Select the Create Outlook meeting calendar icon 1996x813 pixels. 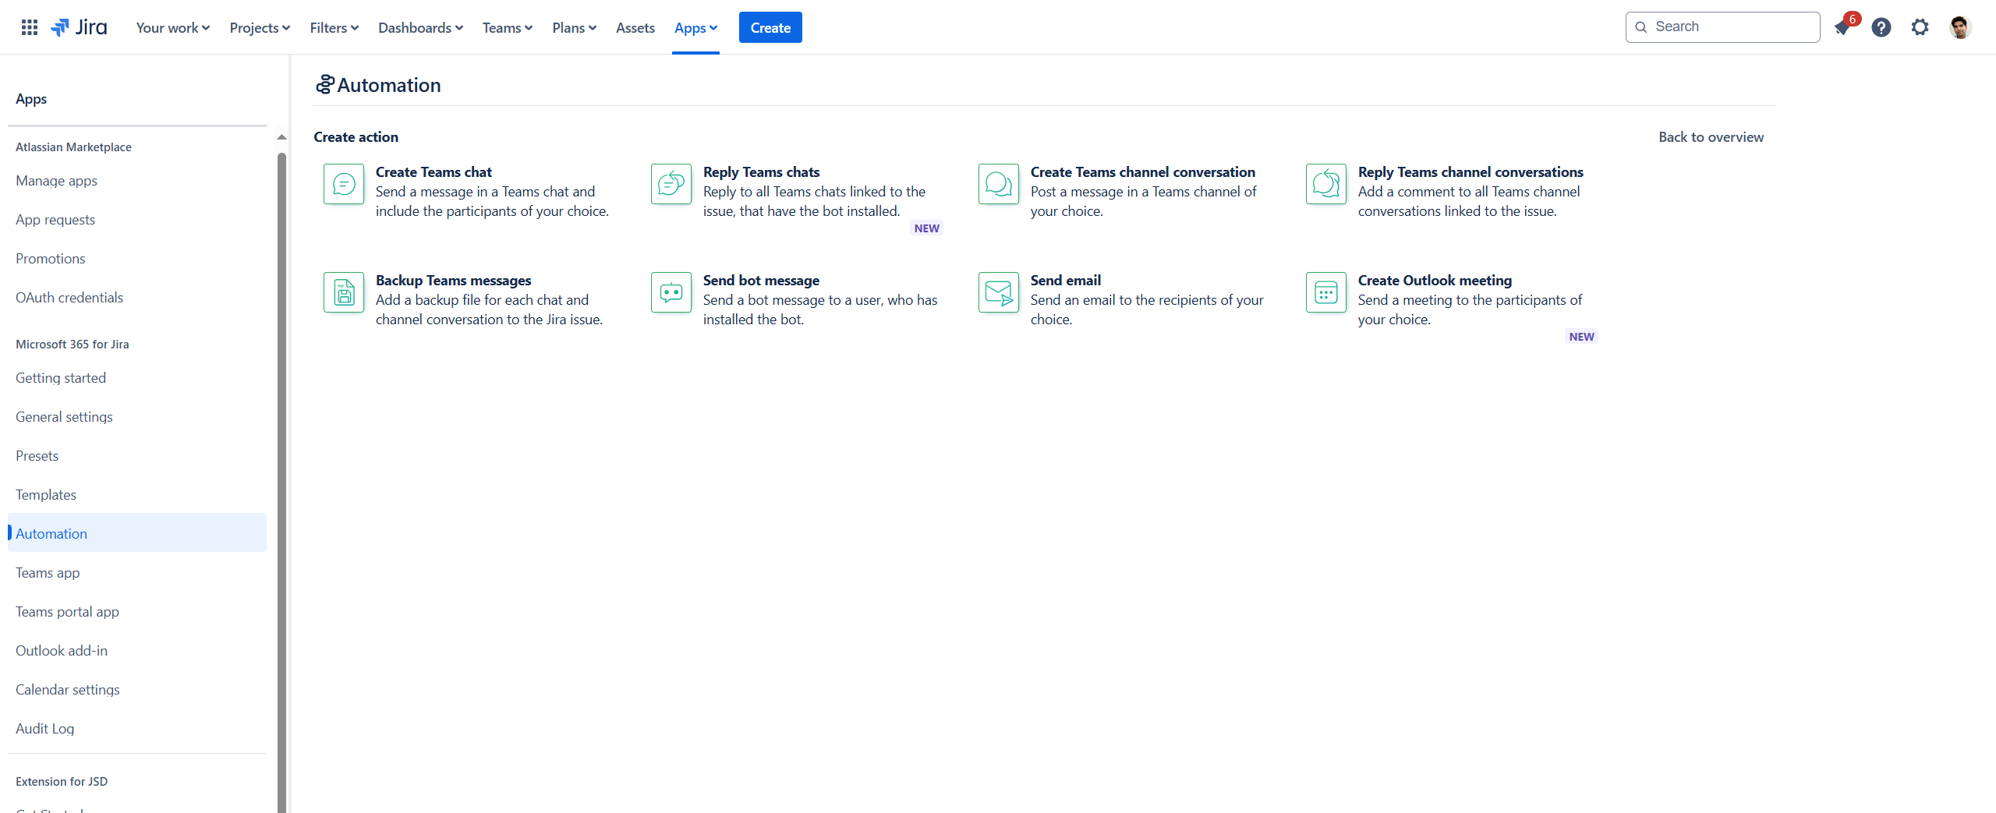pos(1326,292)
